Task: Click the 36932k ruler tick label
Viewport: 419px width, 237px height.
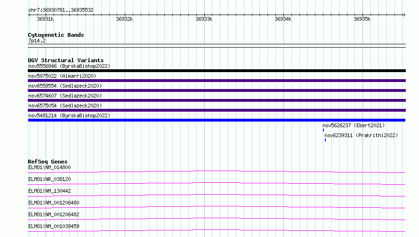Action: [125, 19]
